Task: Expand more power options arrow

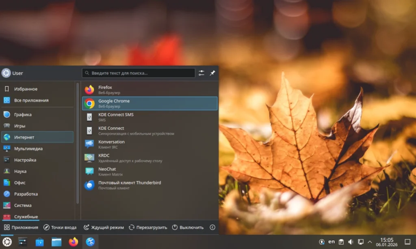Action: coord(212,227)
